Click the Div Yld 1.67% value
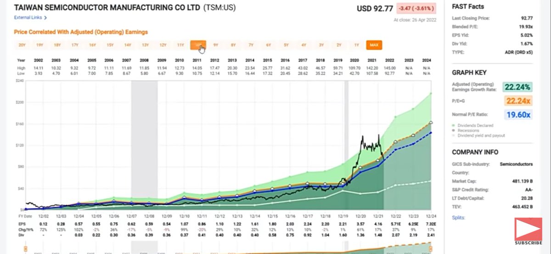The image size is (551, 254). [x=526, y=44]
